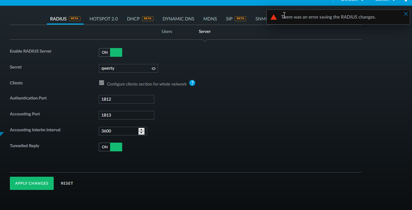Image resolution: width=412 pixels, height=210 pixels.
Task: Click the up arrow of Accounting Interim Interval
Action: [141, 129]
